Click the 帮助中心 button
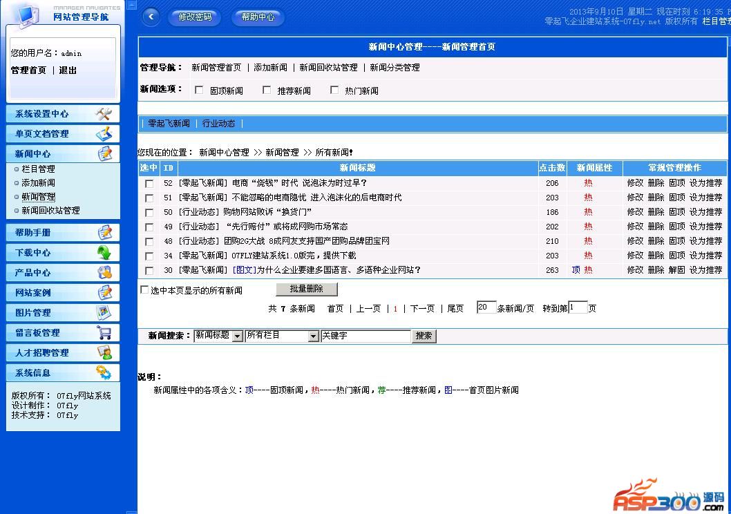Screen dimensions: 731x514 pos(258,17)
